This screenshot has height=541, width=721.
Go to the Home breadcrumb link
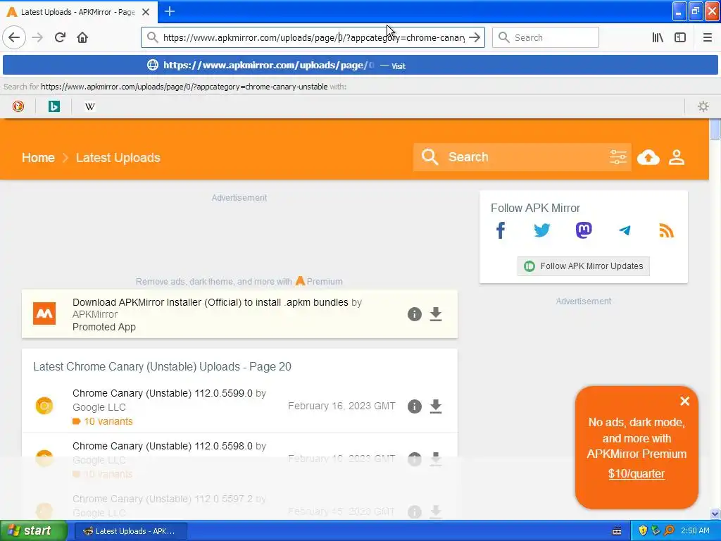pos(38,158)
